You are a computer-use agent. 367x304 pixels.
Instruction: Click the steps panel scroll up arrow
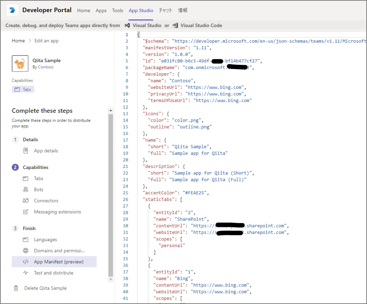click(111, 110)
